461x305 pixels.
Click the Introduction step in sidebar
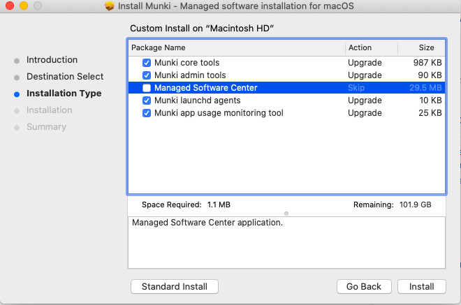pos(52,59)
